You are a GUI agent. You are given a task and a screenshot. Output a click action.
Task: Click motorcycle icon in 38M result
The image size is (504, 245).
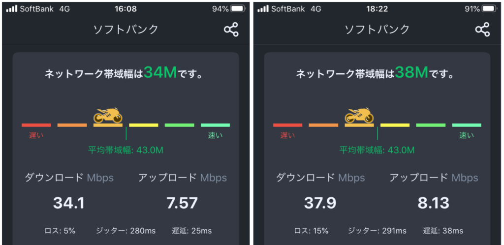[x=359, y=115]
